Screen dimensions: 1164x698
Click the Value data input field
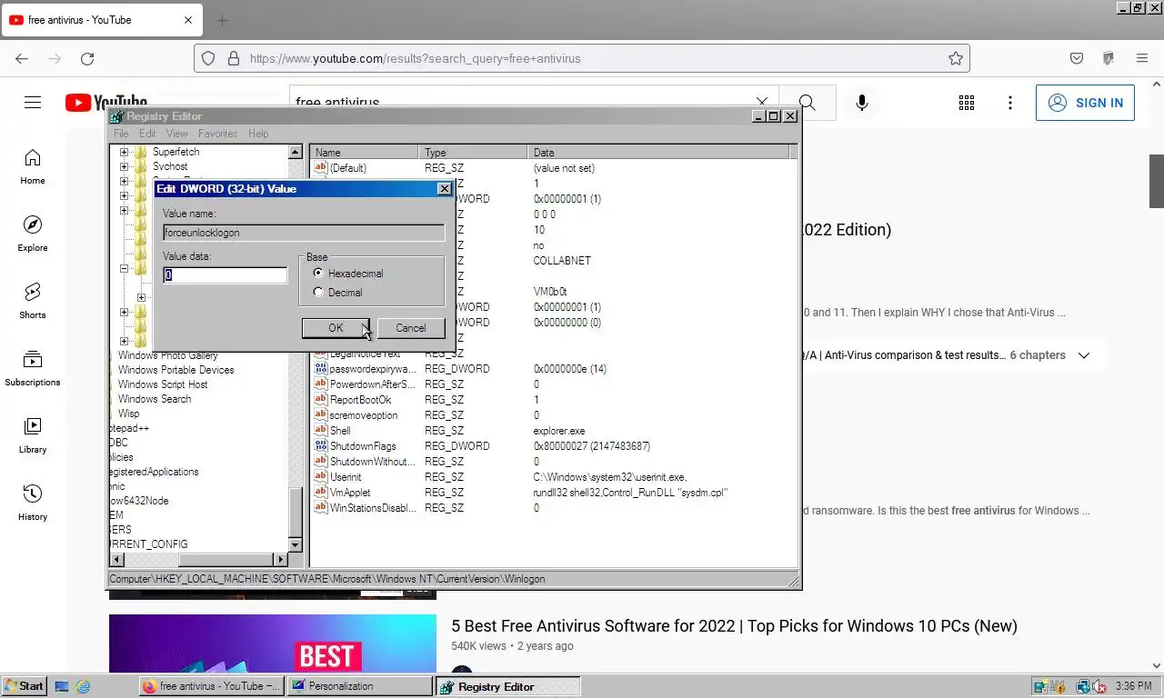[x=226, y=275]
